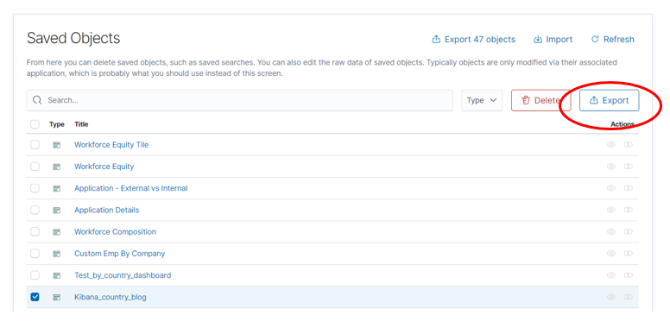Image resolution: width=670 pixels, height=321 pixels.
Task: Click dashboard type icon for Application - External vs Internal
Action: [x=56, y=189]
